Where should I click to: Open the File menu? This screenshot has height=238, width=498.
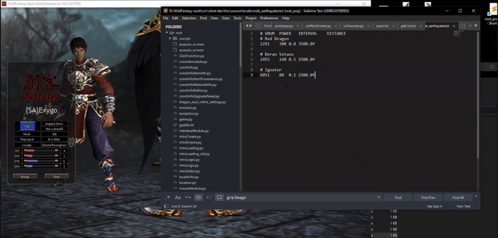point(165,18)
